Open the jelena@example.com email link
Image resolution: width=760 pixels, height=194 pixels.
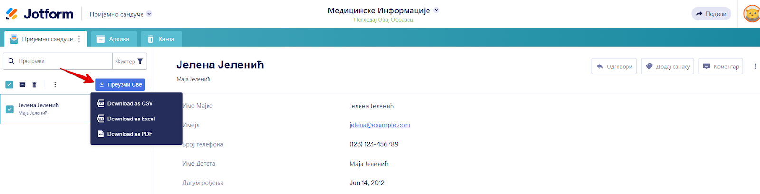pyautogui.click(x=380, y=125)
